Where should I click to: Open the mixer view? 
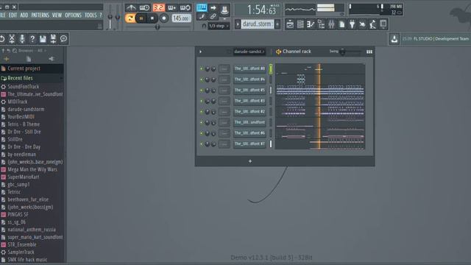[331, 24]
